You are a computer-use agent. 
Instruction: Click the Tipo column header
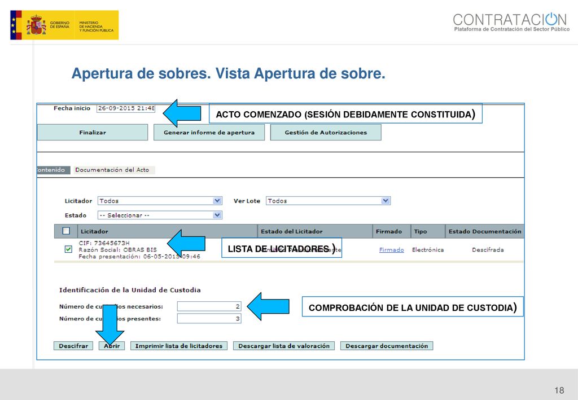tap(428, 231)
